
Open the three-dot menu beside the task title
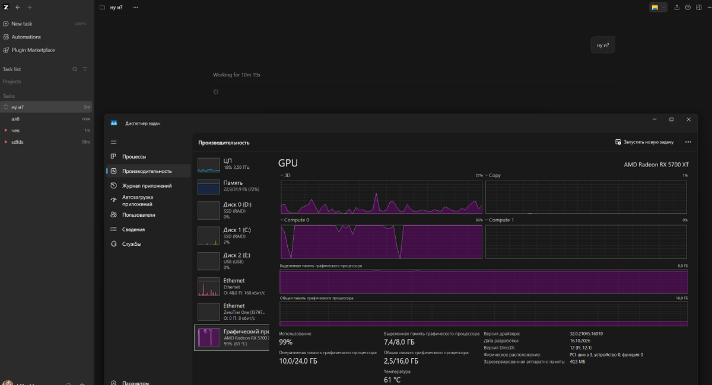coord(135,7)
